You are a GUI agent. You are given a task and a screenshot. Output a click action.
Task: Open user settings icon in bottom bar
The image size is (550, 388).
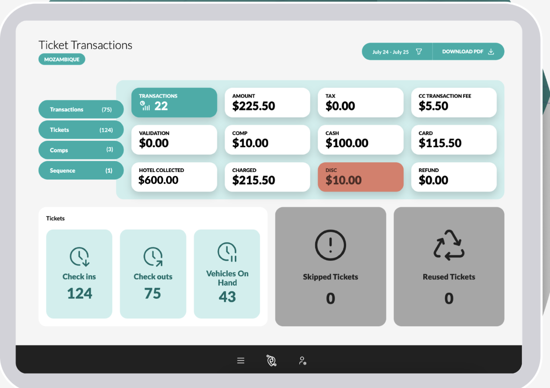click(302, 361)
